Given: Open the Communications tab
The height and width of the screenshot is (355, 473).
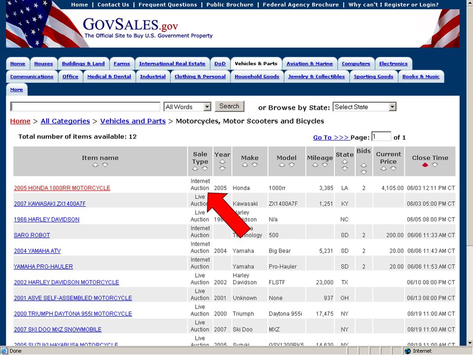Looking at the screenshot, I should pyautogui.click(x=32, y=77).
